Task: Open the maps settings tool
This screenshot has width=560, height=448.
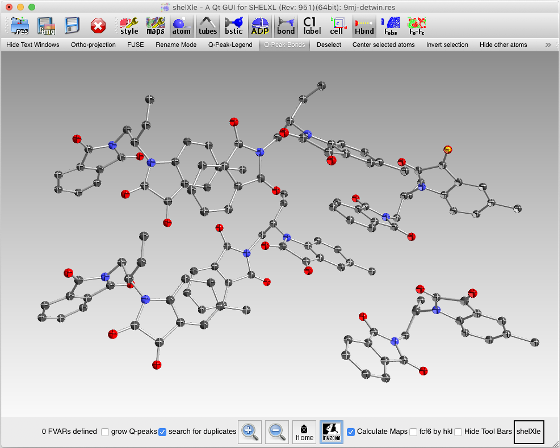Action: [155, 26]
